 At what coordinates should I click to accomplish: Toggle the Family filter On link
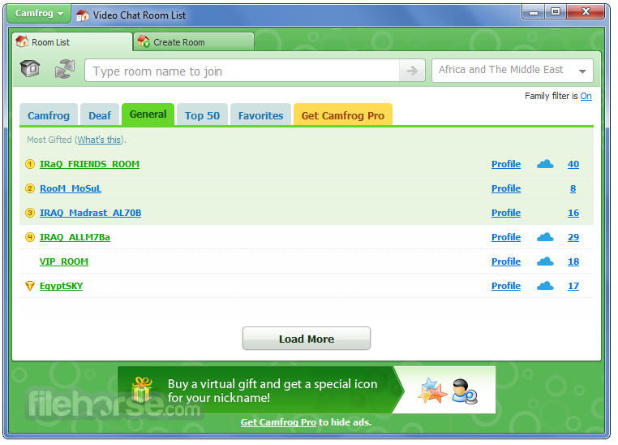[586, 96]
